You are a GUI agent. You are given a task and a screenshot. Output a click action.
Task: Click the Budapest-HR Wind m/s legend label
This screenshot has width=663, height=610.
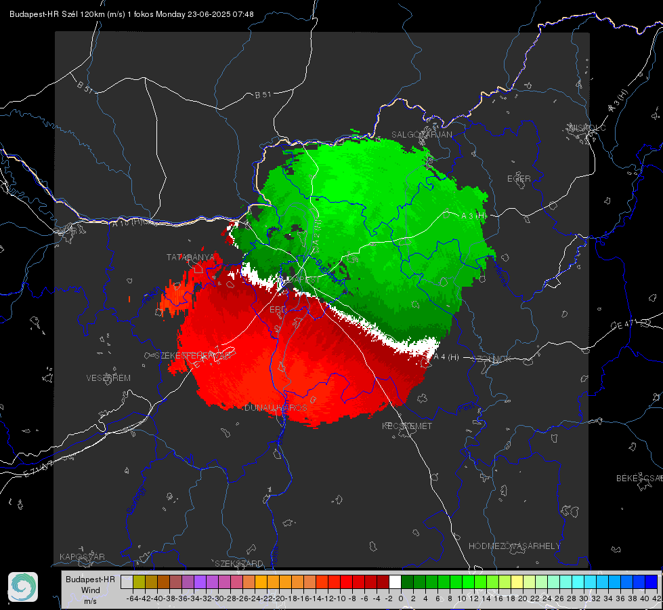(x=90, y=590)
